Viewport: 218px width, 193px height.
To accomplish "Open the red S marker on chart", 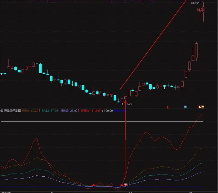I will [168, 107].
